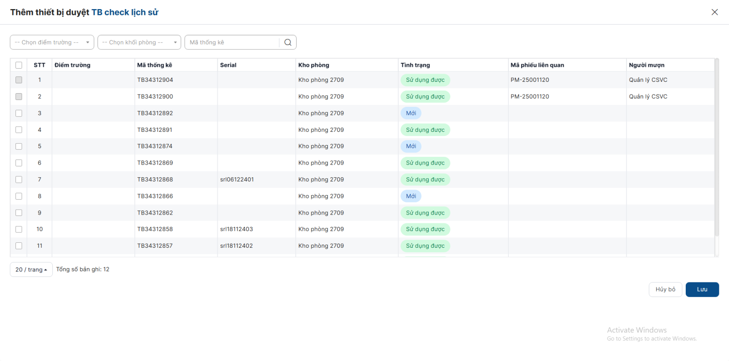
Task: Click the 'Kho phòng' column header
Action: coord(313,65)
